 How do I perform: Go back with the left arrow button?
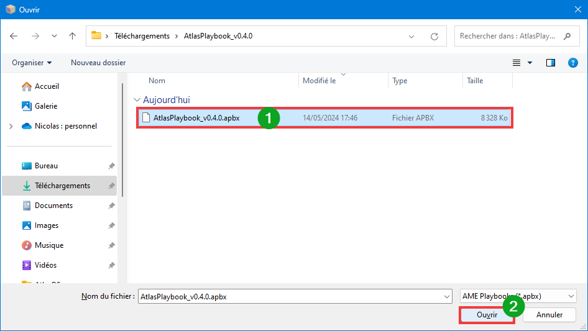[14, 36]
